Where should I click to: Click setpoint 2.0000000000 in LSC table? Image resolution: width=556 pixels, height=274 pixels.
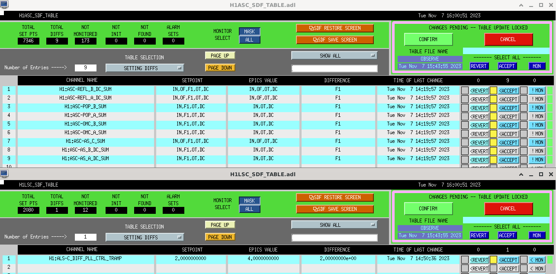click(x=191, y=258)
